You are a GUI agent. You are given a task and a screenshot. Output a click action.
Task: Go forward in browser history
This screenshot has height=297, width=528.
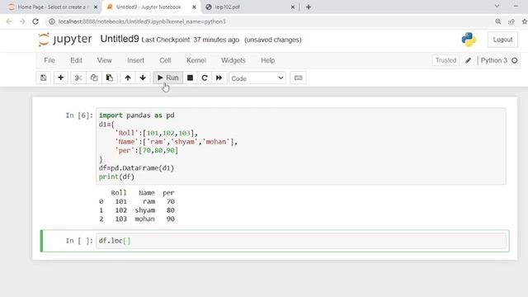click(22, 21)
